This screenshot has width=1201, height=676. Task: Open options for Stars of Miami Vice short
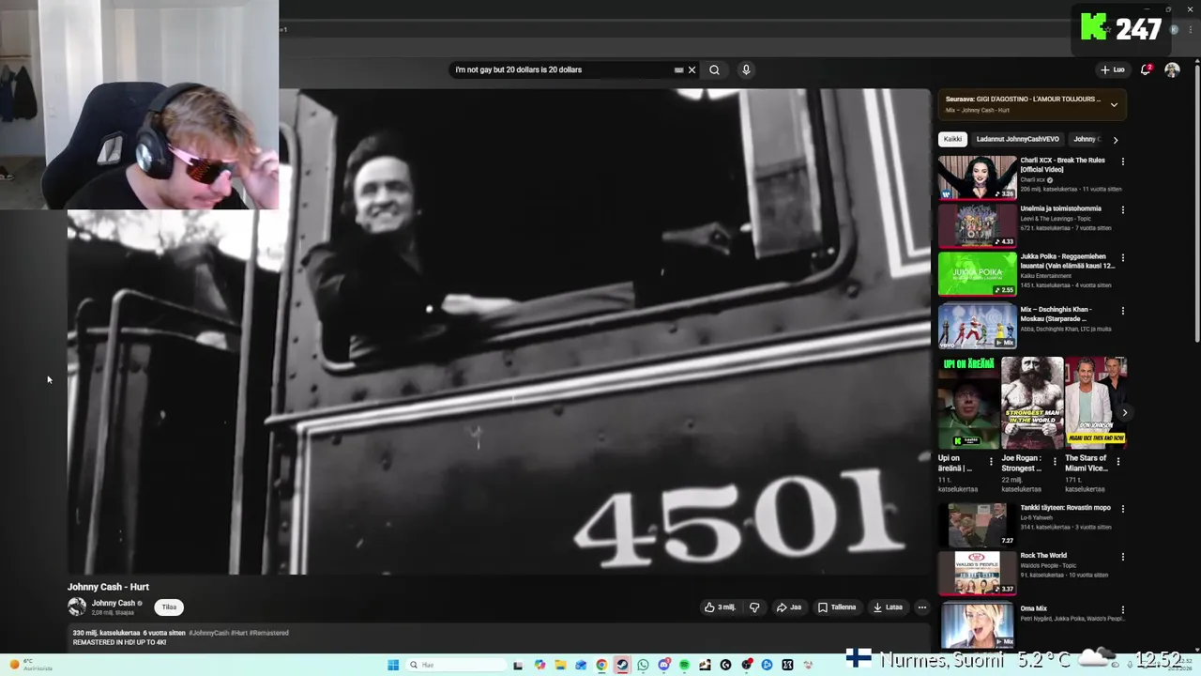point(1117,461)
